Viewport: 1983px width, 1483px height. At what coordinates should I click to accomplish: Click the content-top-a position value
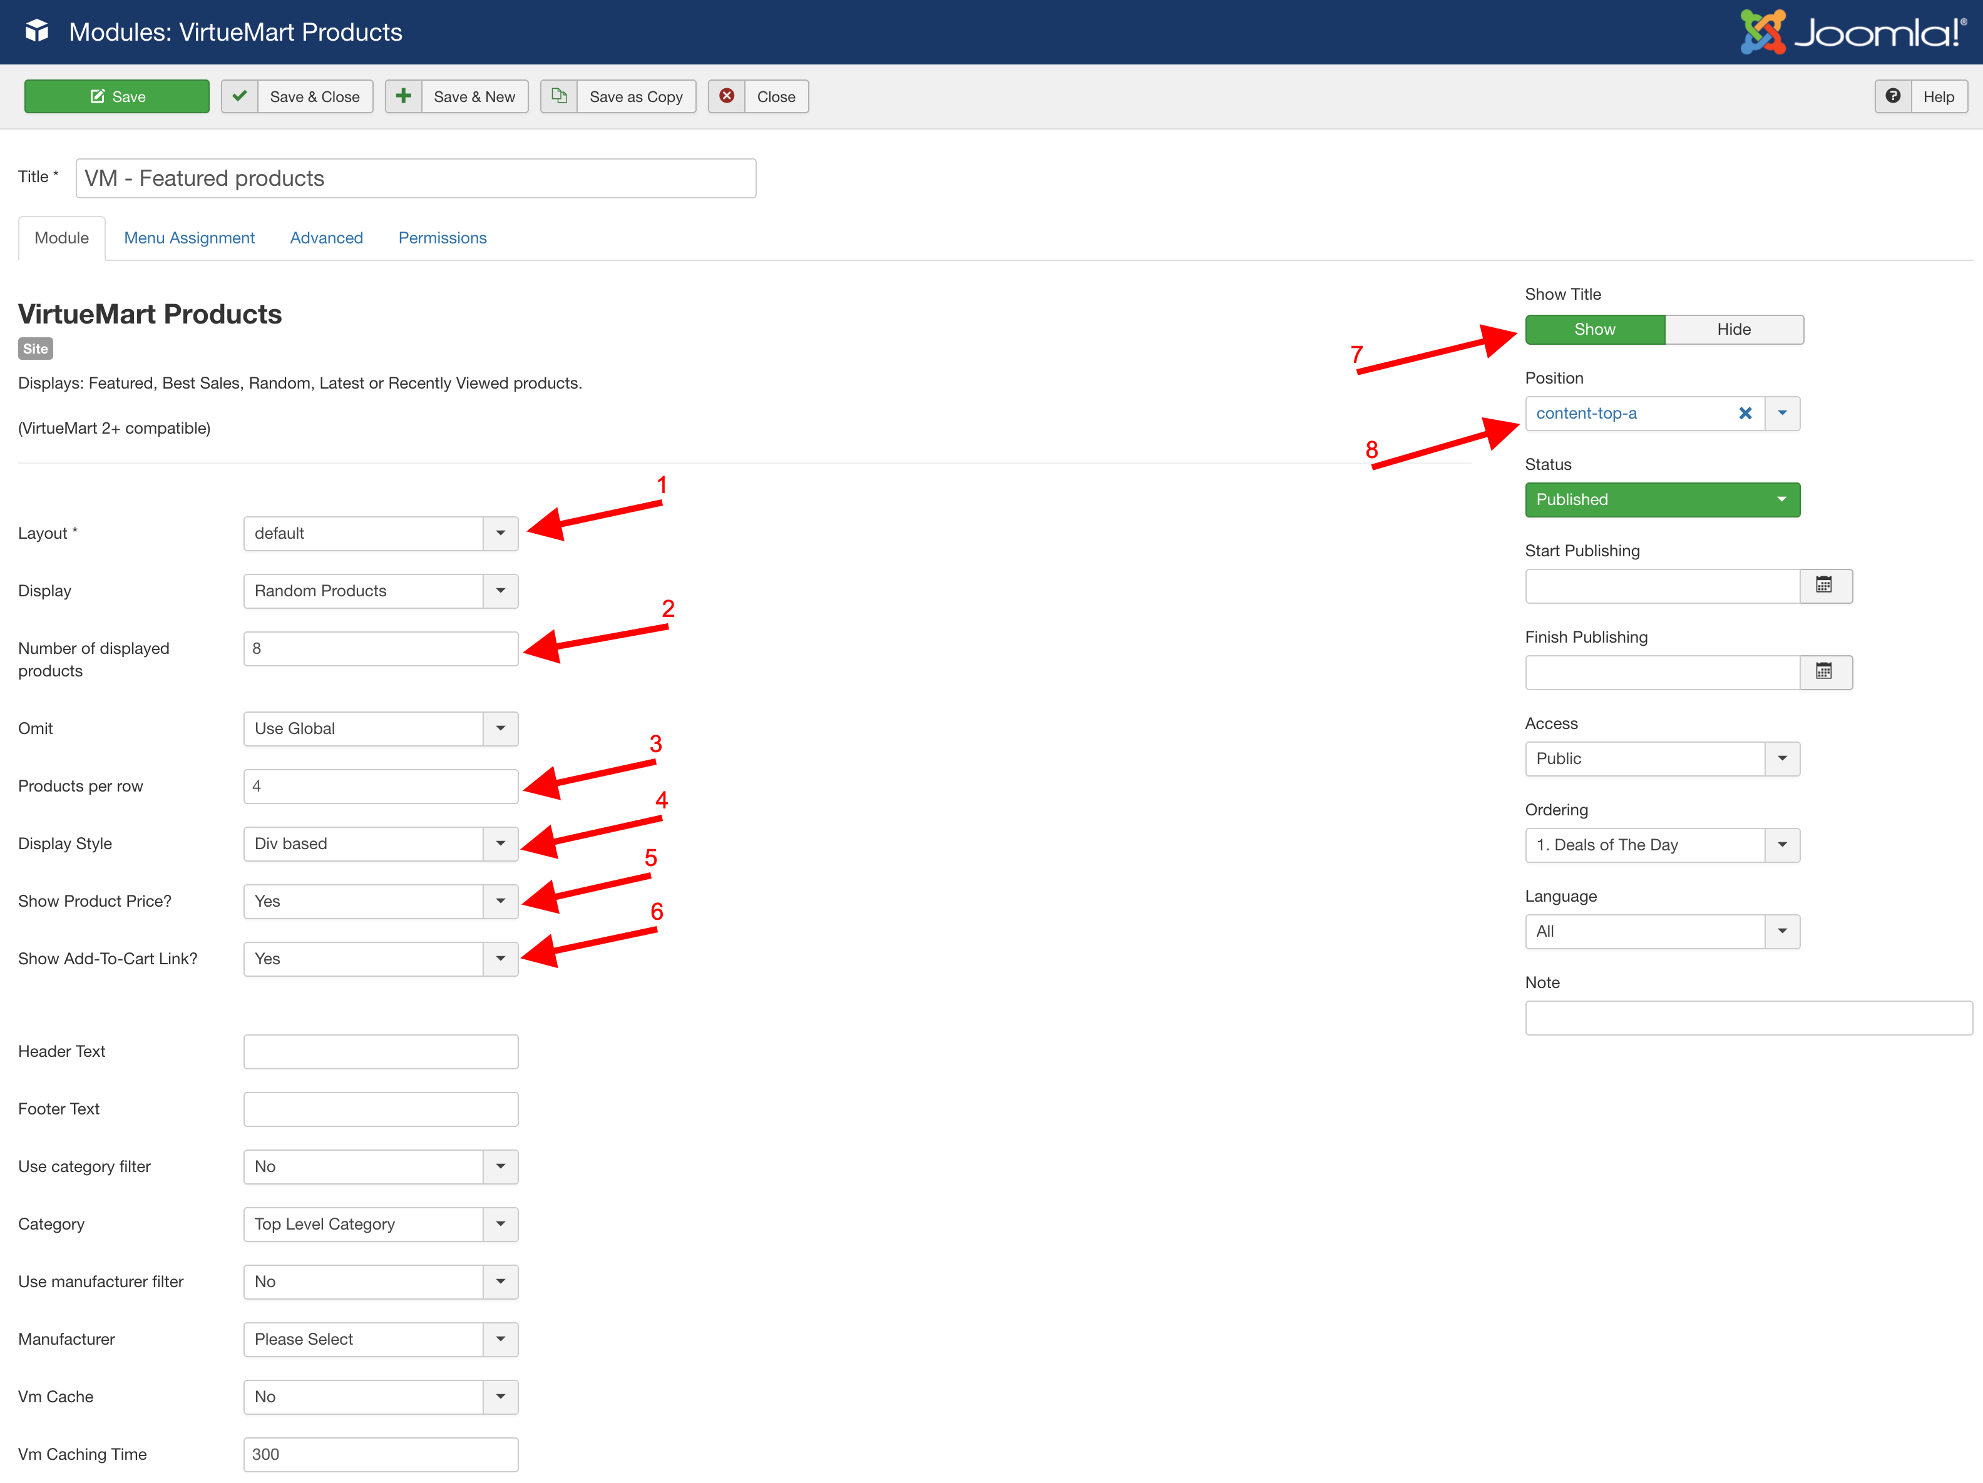tap(1586, 413)
